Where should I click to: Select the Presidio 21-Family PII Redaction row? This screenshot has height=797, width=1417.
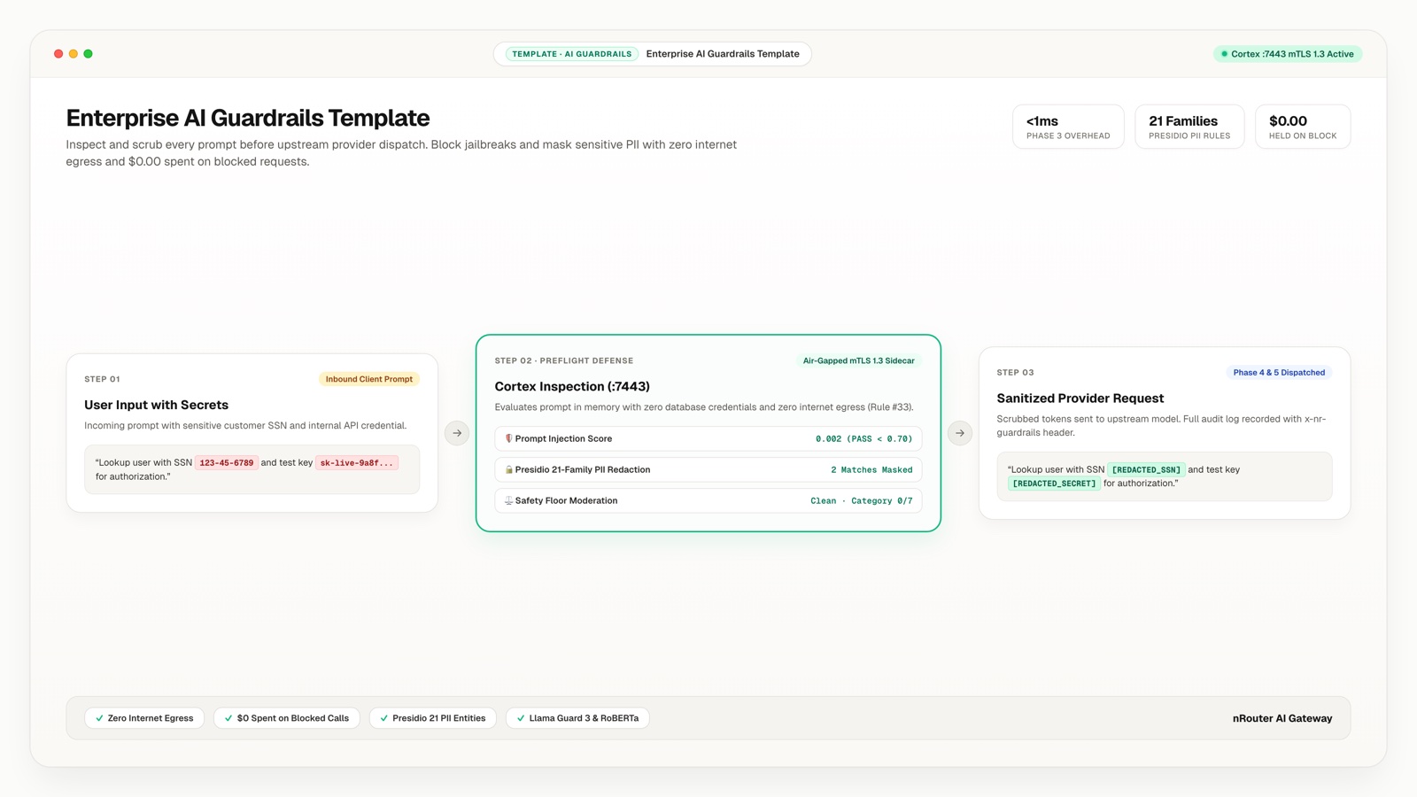(x=708, y=469)
